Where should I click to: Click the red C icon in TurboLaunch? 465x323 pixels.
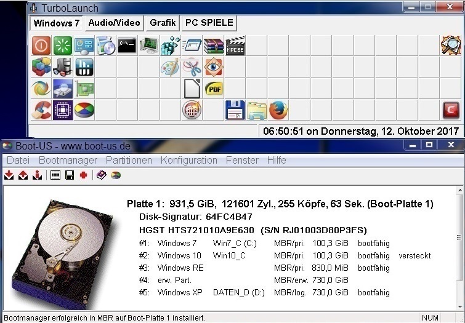450,110
